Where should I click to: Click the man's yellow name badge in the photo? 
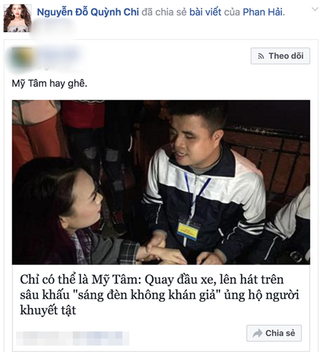(x=188, y=231)
